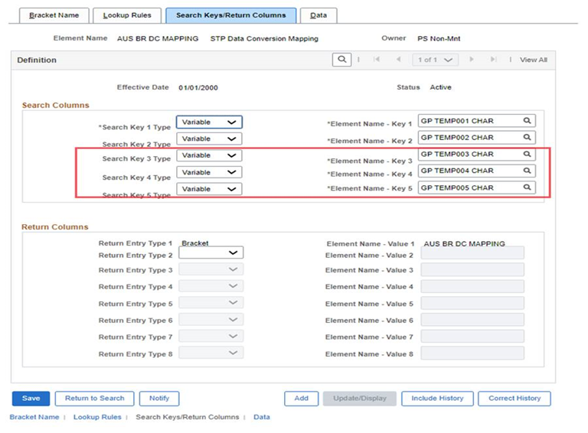Open lookup for Element Name Key 2
This screenshot has width=588, height=433.
(x=527, y=138)
